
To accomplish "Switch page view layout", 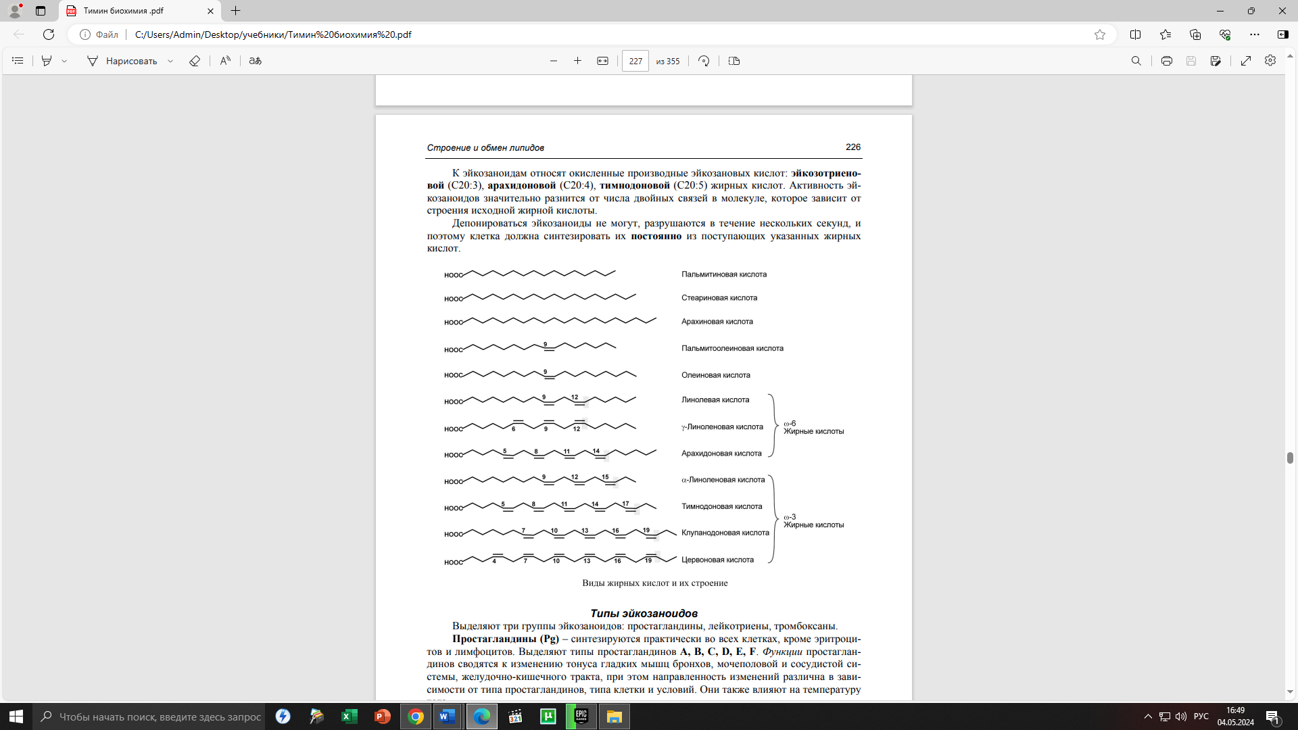I will click(734, 61).
